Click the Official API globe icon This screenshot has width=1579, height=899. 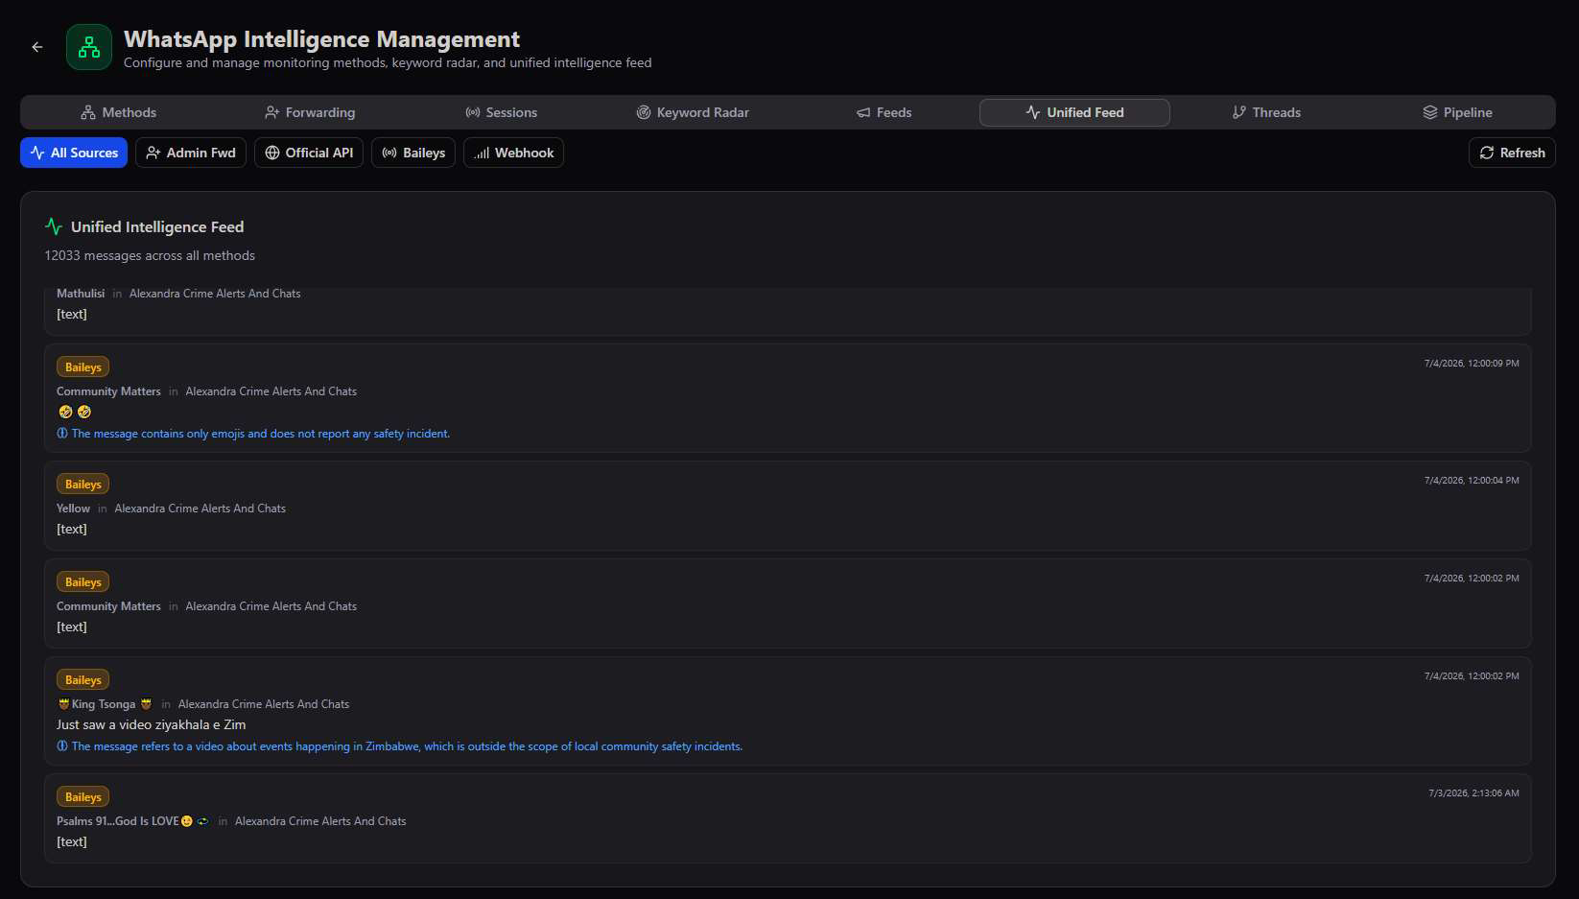[x=272, y=153]
